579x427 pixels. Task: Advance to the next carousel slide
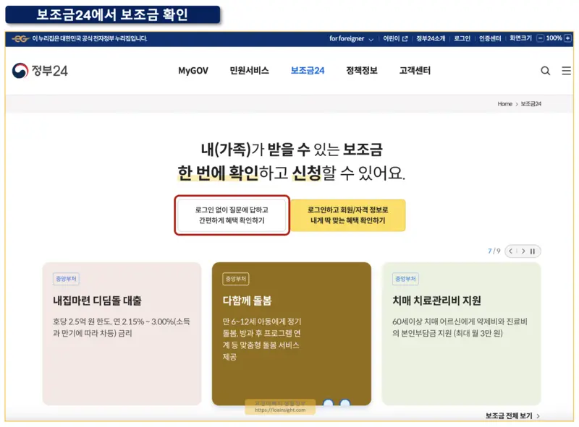523,251
